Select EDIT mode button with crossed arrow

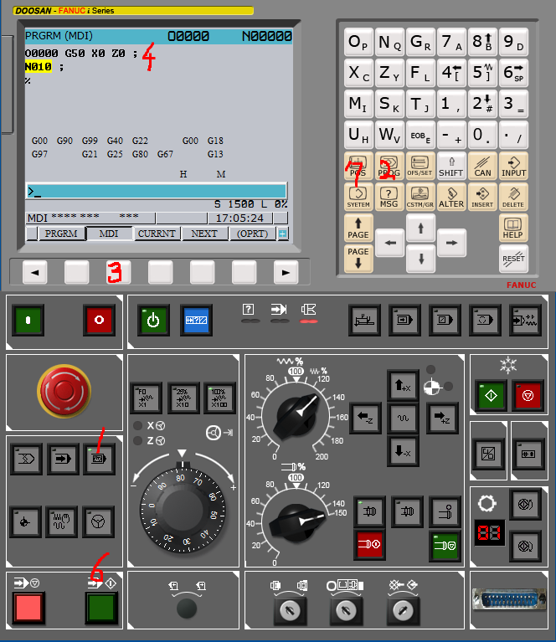pyautogui.click(x=26, y=459)
